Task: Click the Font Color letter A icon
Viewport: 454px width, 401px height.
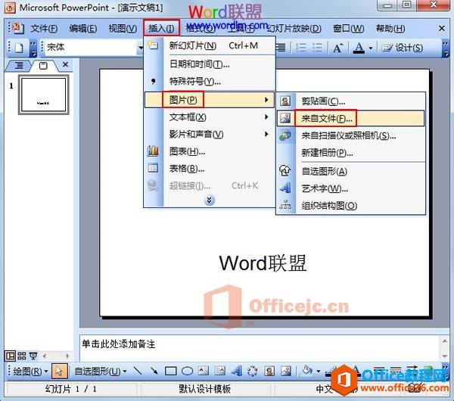Action: (359, 48)
